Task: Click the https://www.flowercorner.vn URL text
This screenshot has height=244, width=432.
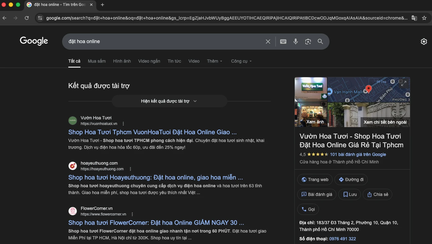Action: [x=103, y=214]
